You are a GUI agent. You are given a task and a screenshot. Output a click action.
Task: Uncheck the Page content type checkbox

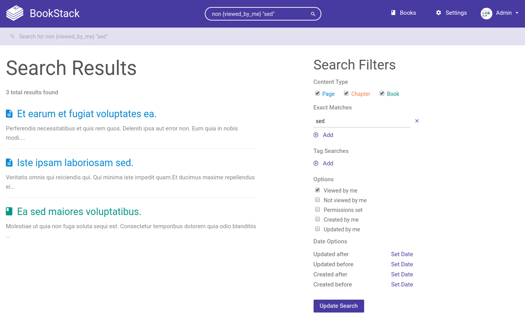(317, 94)
